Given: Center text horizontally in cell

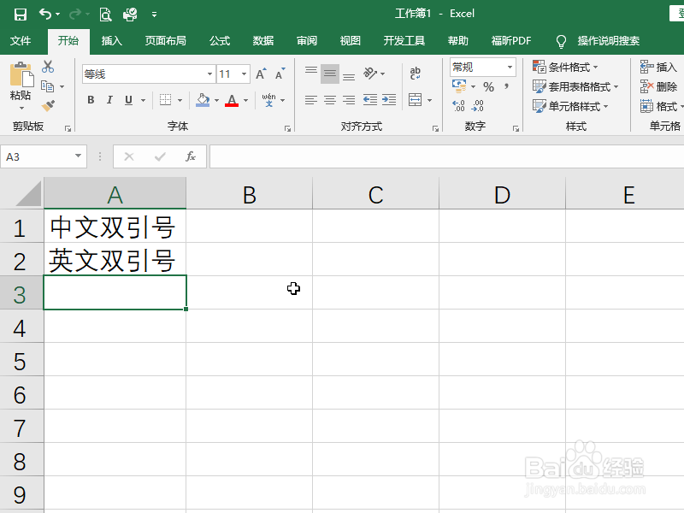Looking at the screenshot, I should pos(330,100).
